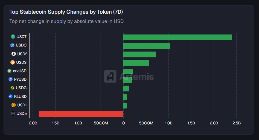The image size is (259, 140).
Task: Click the green USDf bar
Action: point(139,54)
